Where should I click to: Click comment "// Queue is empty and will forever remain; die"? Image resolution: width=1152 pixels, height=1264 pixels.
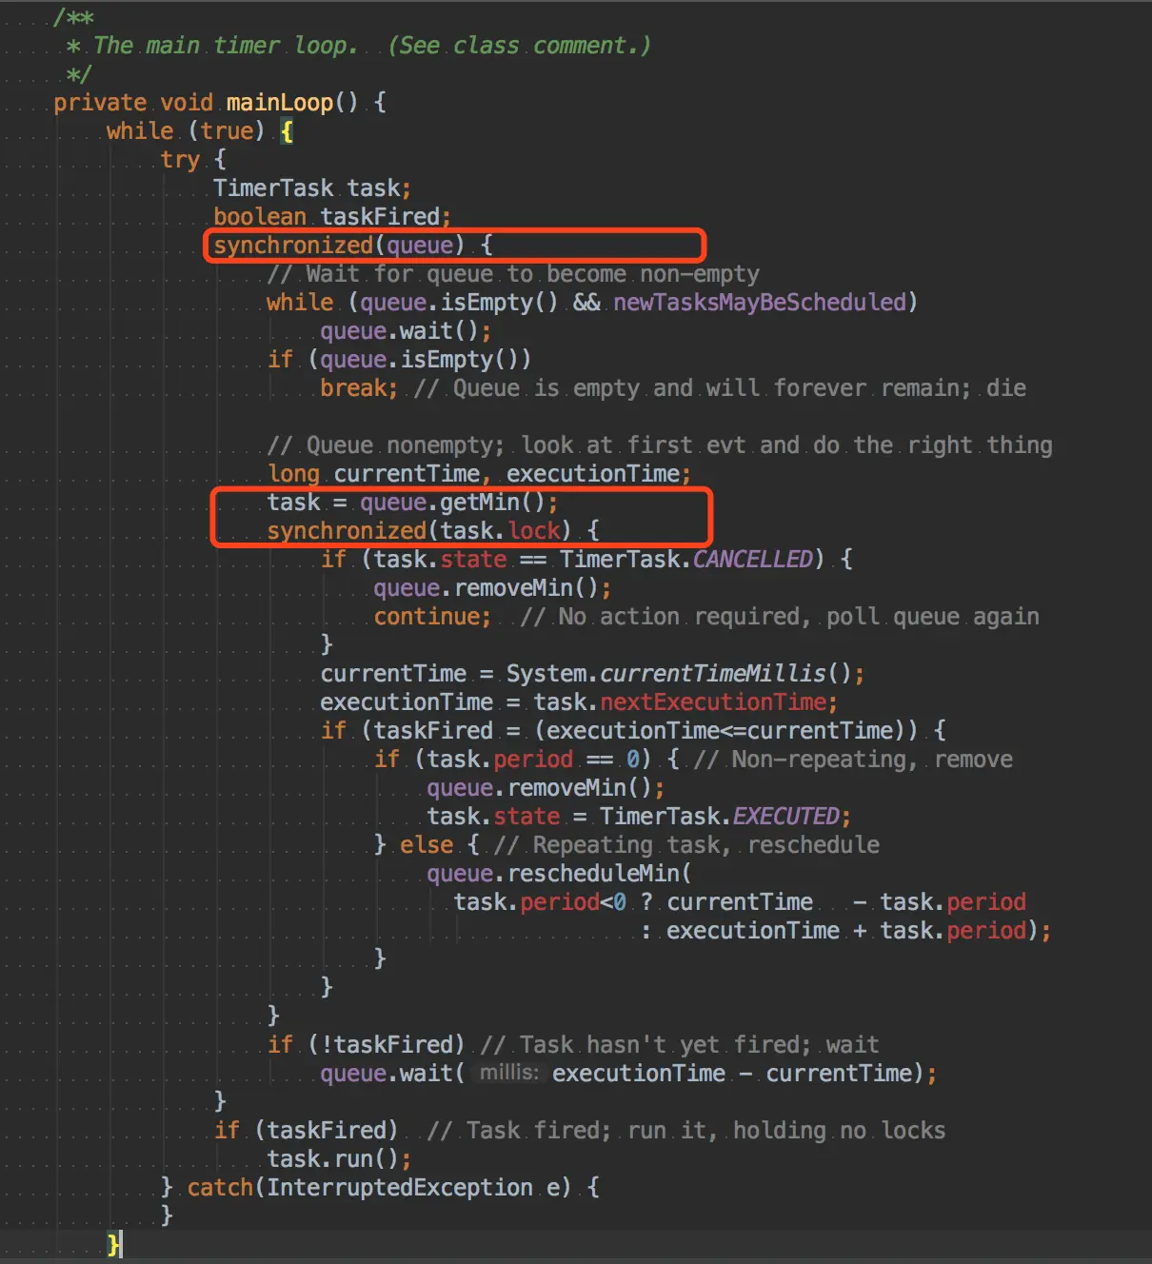[720, 388]
